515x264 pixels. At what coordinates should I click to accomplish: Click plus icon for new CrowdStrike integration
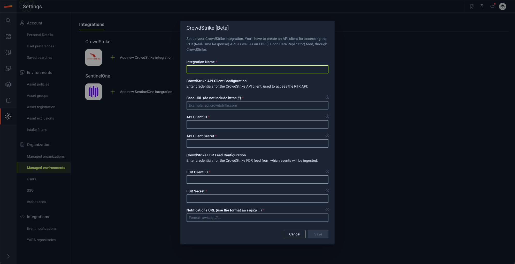point(113,57)
